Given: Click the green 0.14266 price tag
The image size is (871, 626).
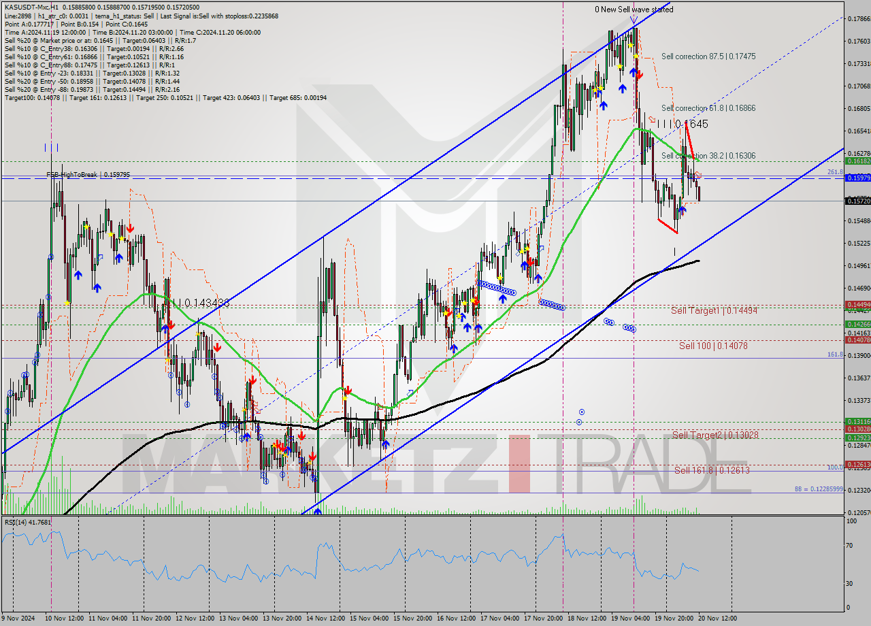Looking at the screenshot, I should click(857, 324).
